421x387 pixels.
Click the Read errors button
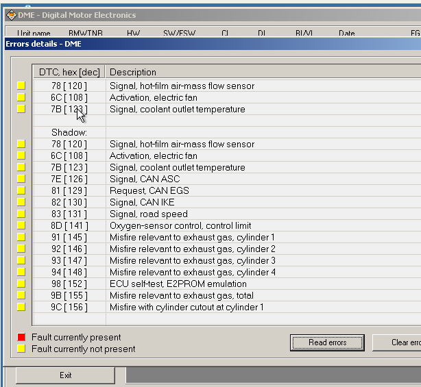327,342
